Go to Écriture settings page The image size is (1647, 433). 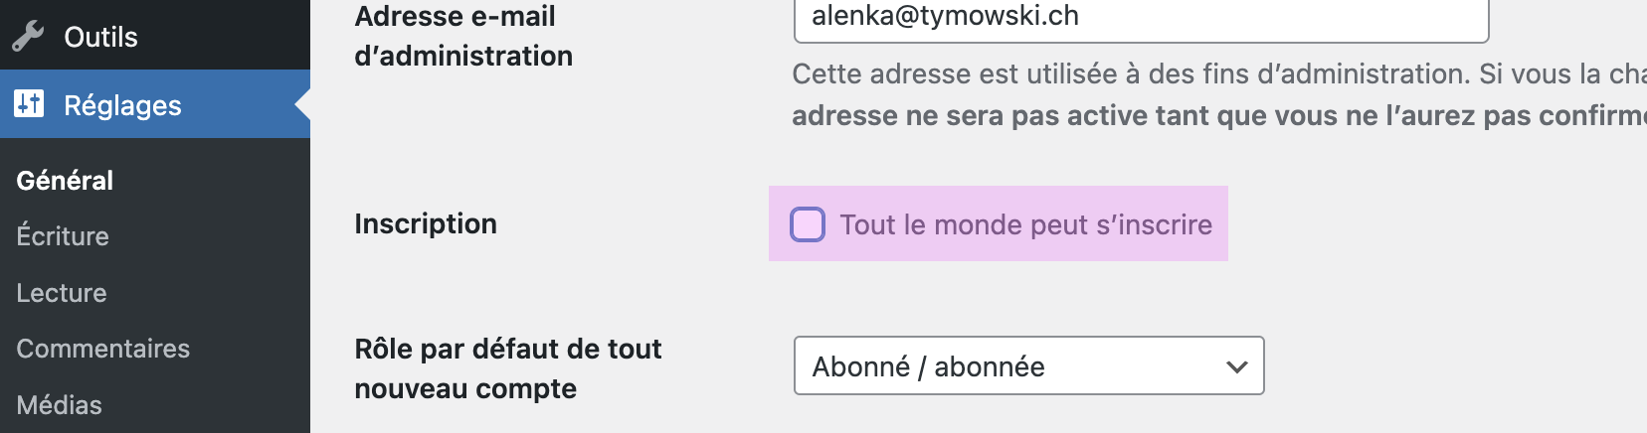pos(63,236)
